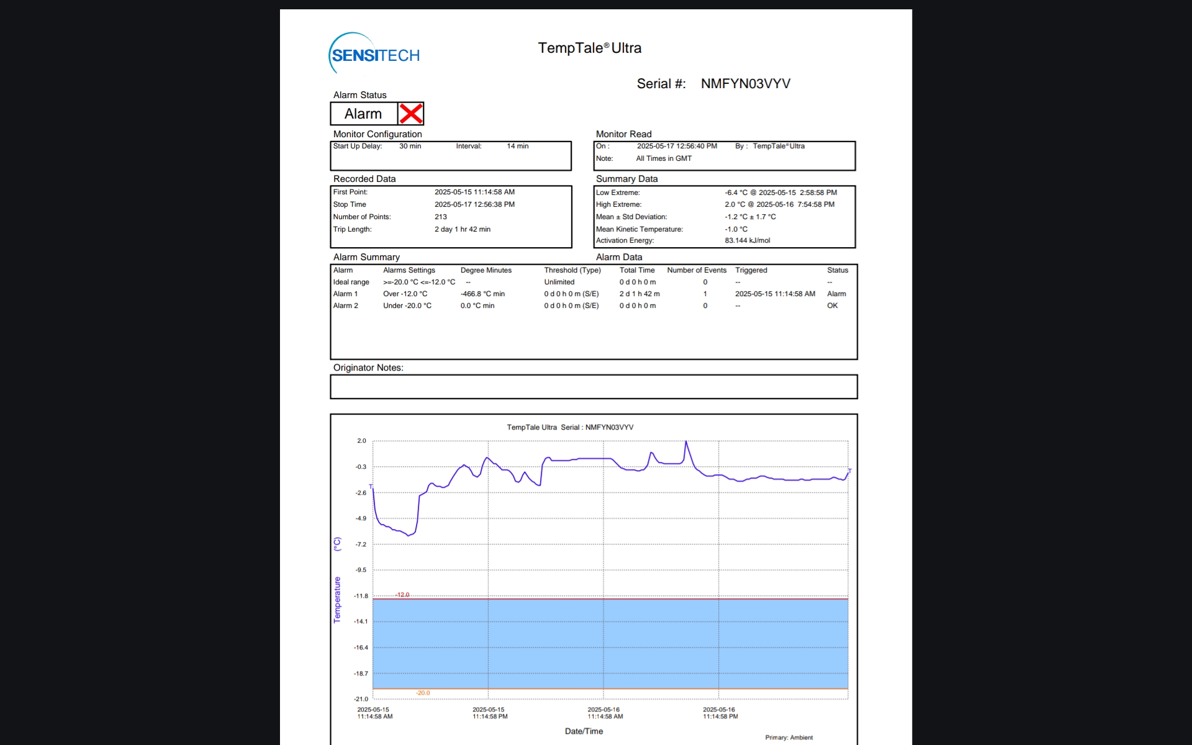
Task: Click Alarm 2 status 'OK'
Action: pyautogui.click(x=832, y=305)
